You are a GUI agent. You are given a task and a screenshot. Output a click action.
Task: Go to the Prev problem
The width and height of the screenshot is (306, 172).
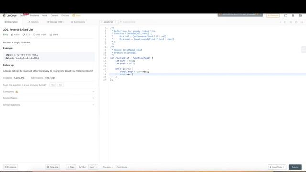click(71, 167)
